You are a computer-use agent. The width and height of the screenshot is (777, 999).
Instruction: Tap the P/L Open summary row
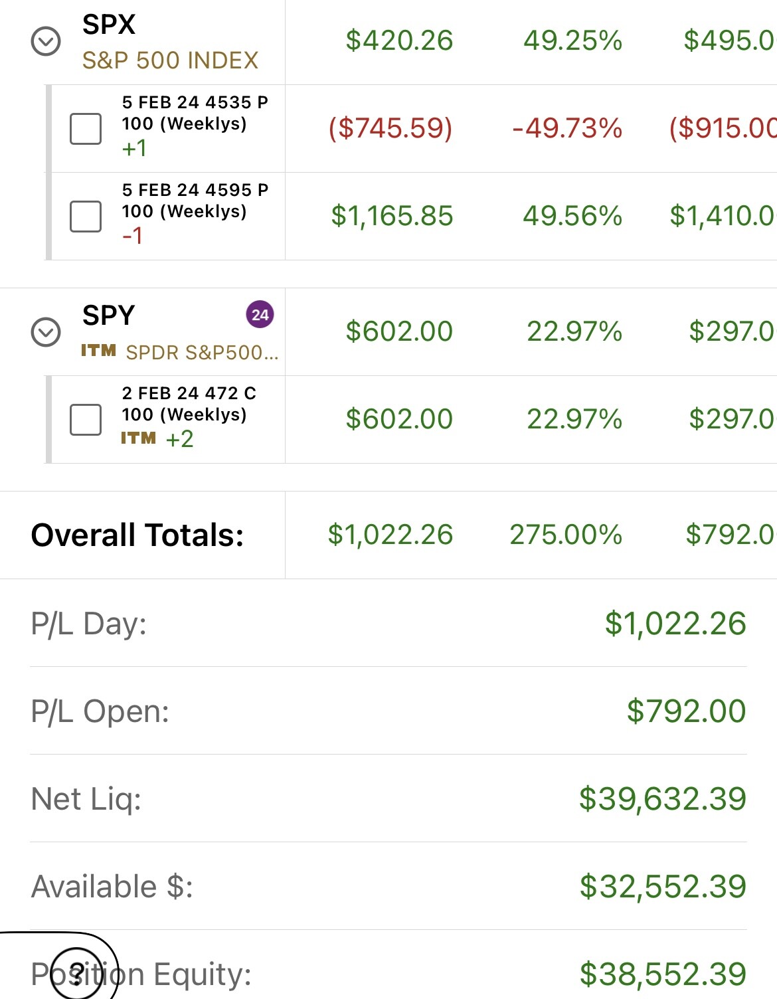coord(388,711)
